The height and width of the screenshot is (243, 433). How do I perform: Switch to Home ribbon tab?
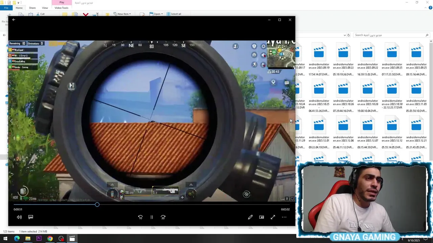click(19, 8)
